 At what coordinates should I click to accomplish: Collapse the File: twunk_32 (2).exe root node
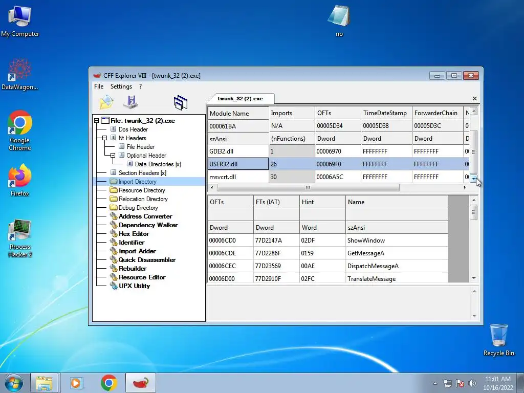[x=97, y=121]
